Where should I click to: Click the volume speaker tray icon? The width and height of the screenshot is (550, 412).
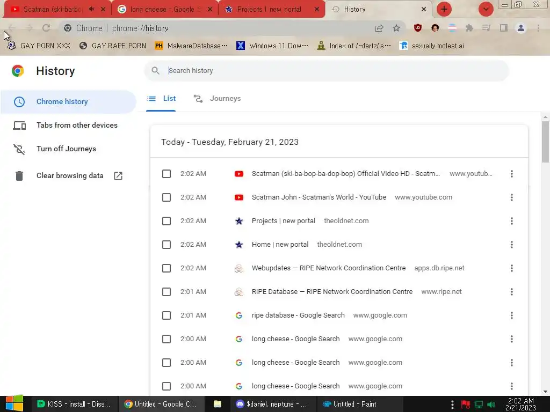tap(491, 404)
